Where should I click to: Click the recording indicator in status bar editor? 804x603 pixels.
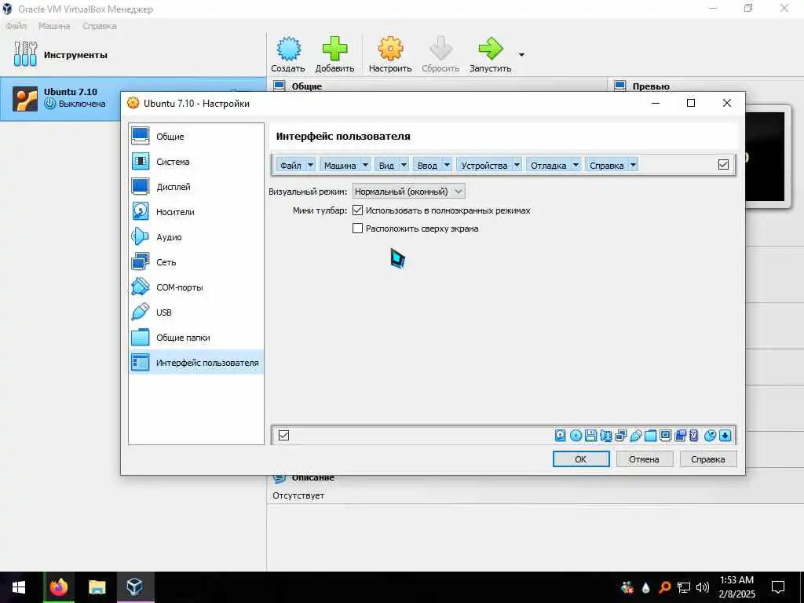681,435
